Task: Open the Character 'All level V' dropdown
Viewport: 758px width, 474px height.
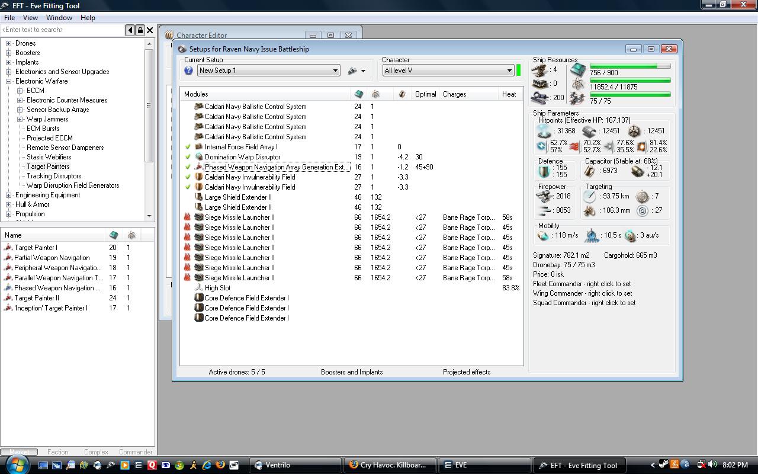Action: click(509, 71)
